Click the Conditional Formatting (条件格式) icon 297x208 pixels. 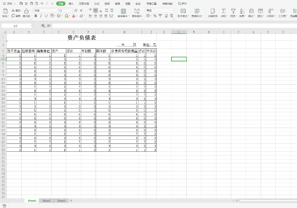(183, 11)
